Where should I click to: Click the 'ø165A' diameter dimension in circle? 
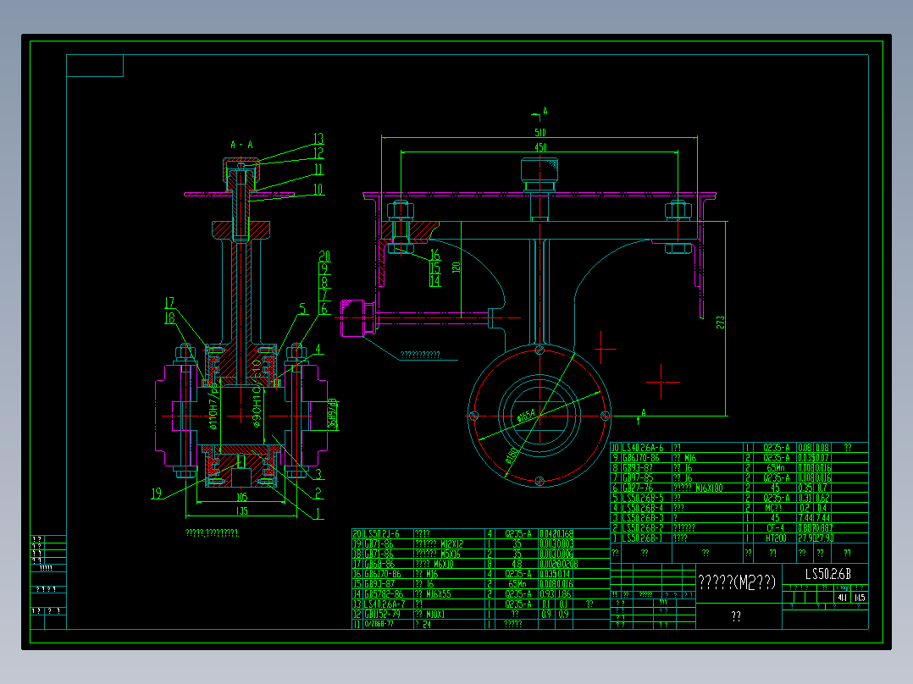[526, 416]
